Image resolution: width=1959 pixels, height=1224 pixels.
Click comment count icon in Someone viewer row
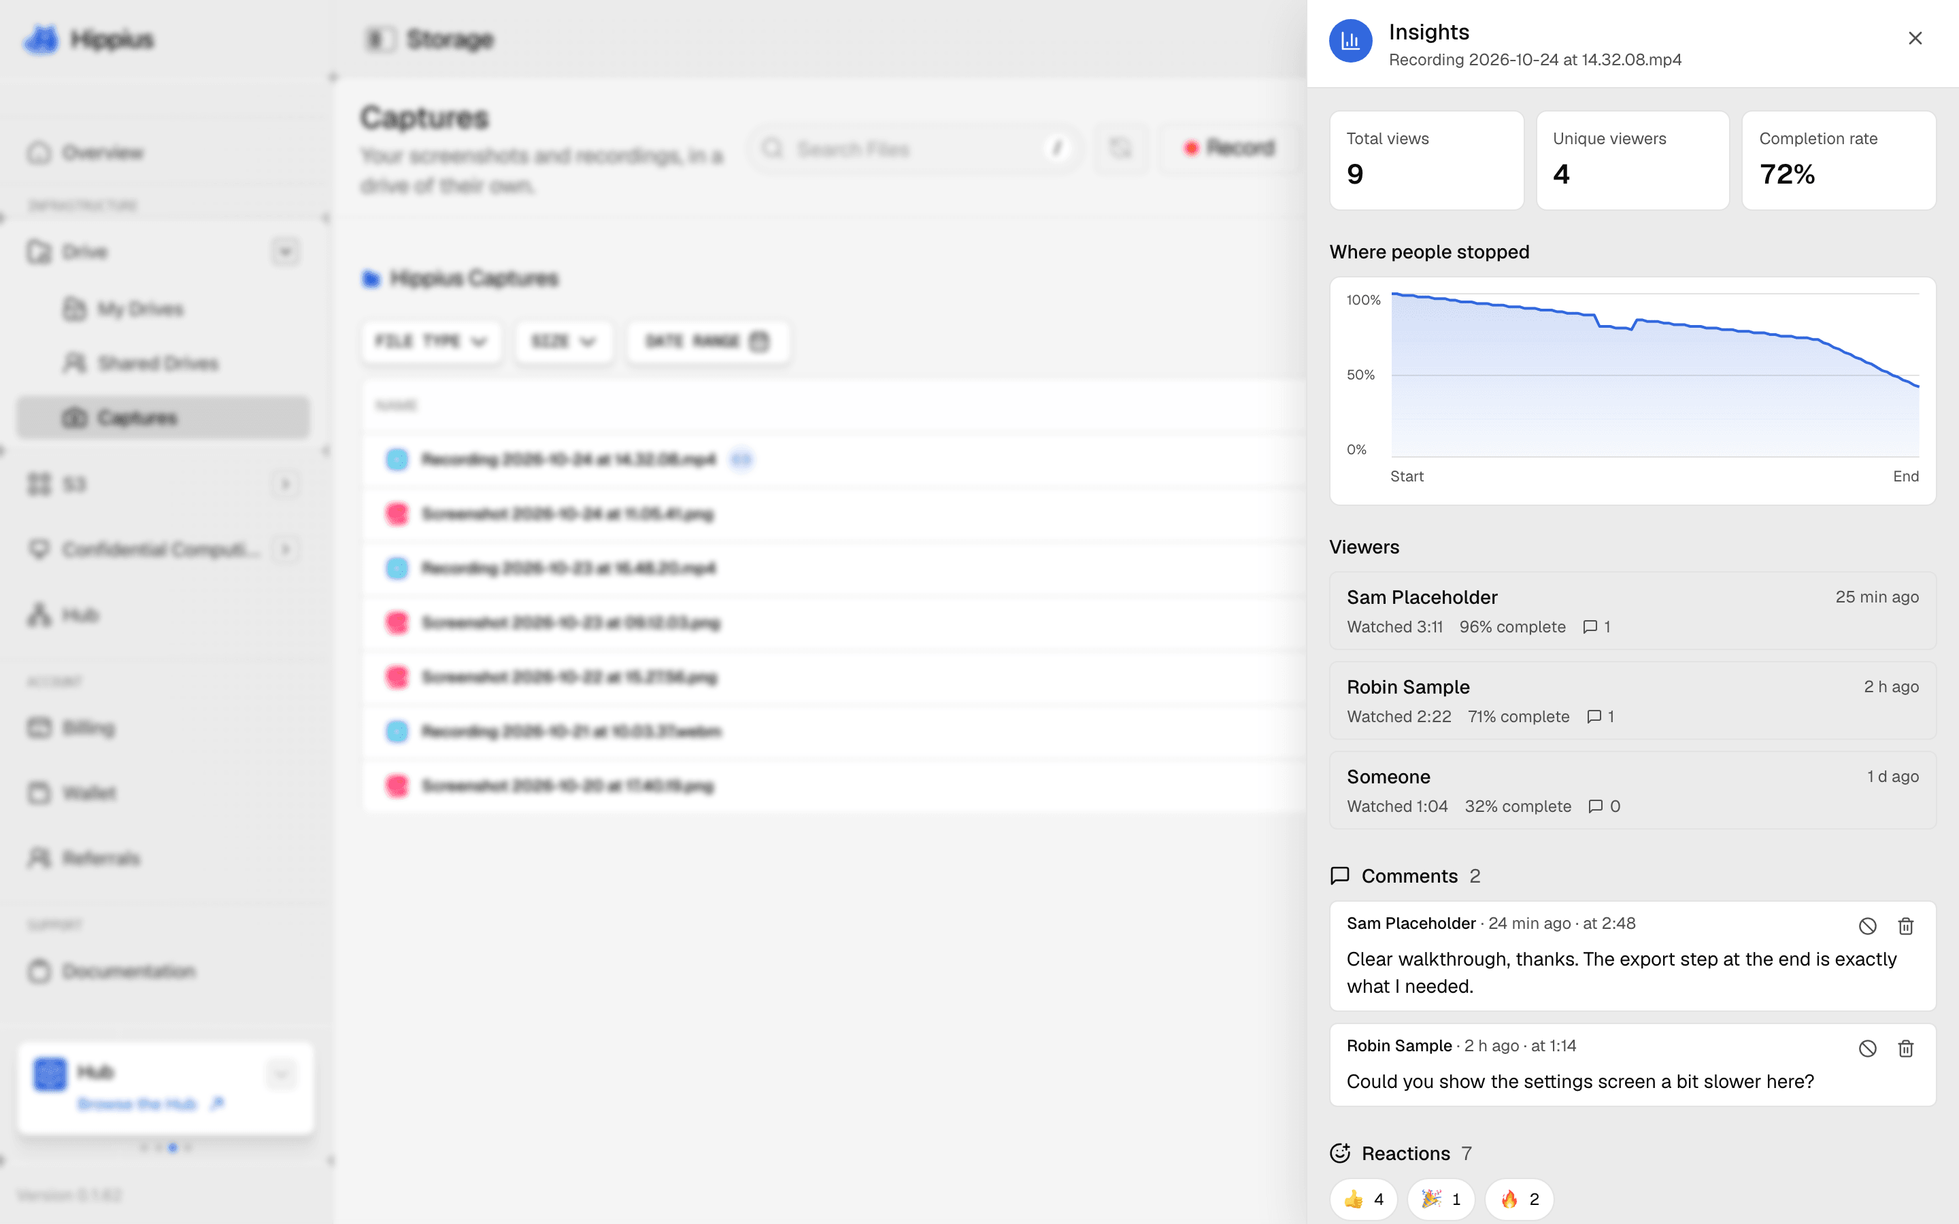click(x=1596, y=806)
